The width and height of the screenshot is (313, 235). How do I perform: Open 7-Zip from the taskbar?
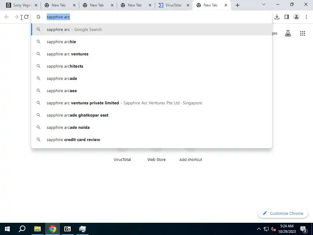(68, 229)
